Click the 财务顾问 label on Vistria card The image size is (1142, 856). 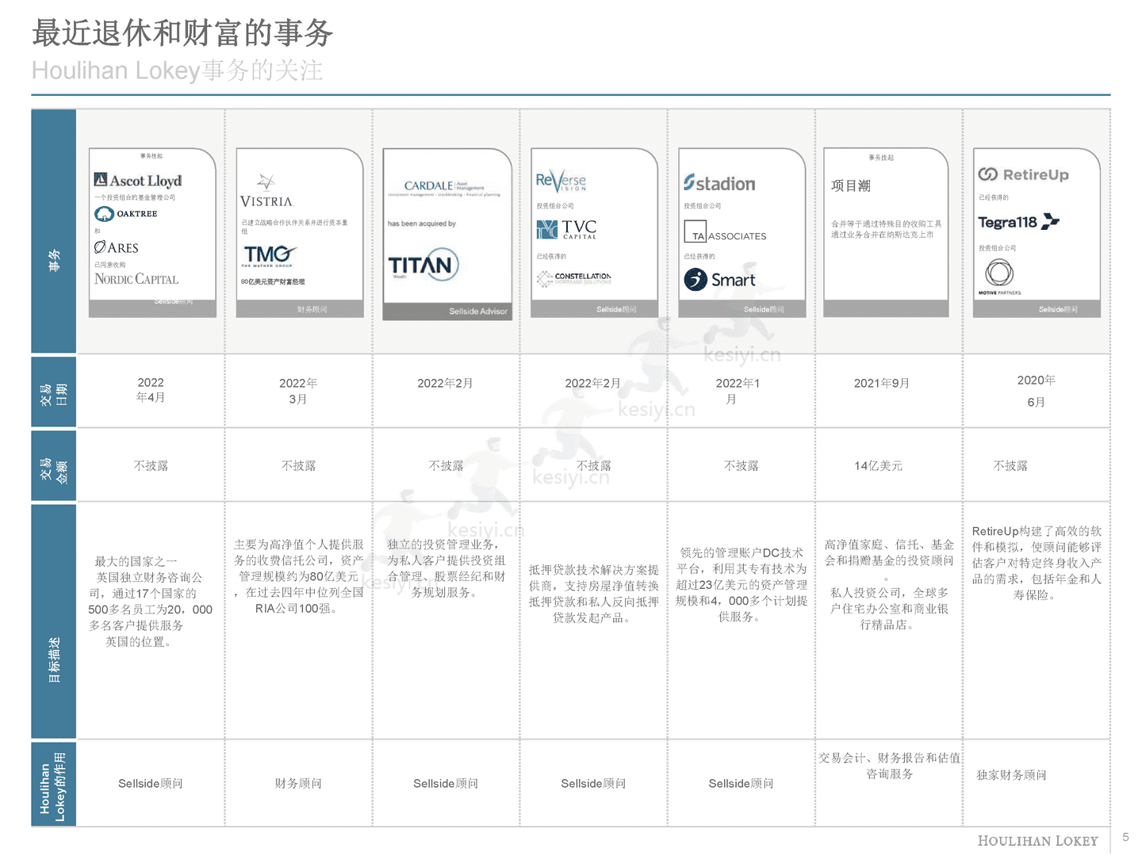pyautogui.click(x=312, y=309)
